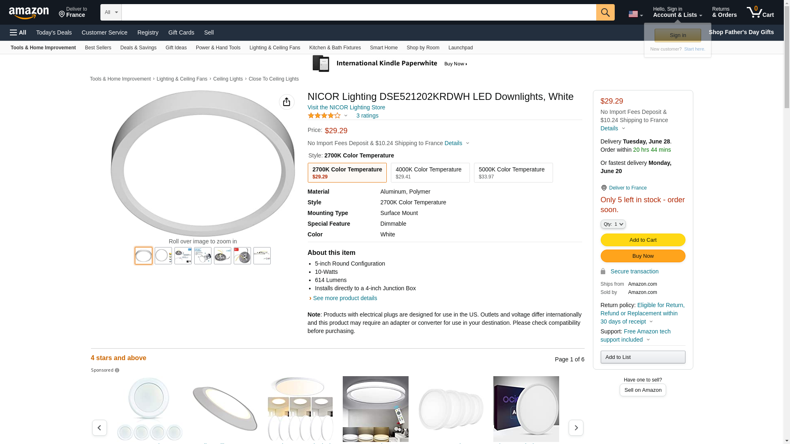Viewport: 790px width, 444px height.
Task: Select the 4000K Color Temperature style
Action: tap(430, 173)
